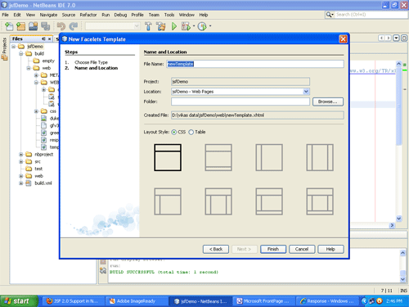409x307 pixels.
Task: Open the Location dropdown
Action: [x=306, y=92]
